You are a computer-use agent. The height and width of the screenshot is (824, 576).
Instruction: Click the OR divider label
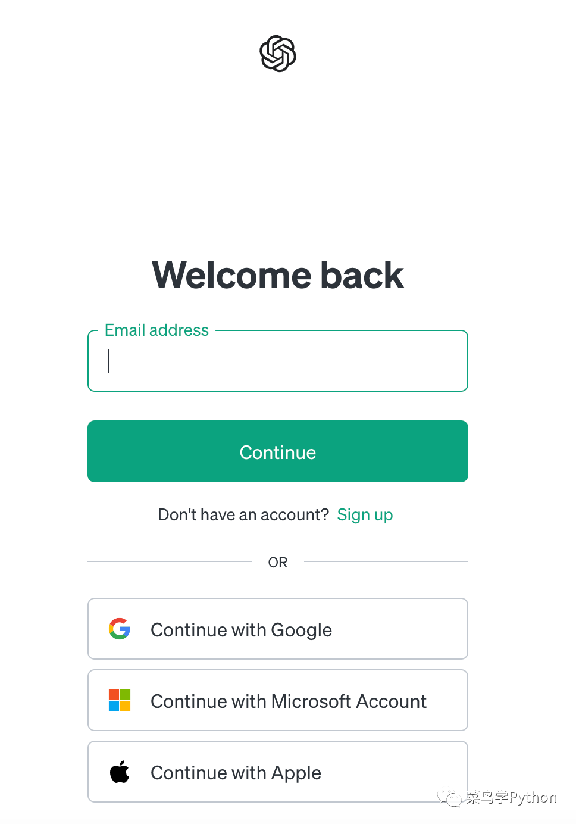[278, 563]
